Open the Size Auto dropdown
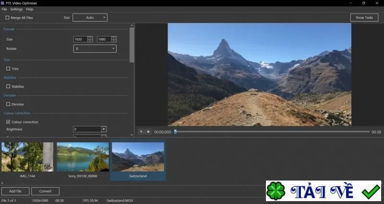 tap(90, 18)
